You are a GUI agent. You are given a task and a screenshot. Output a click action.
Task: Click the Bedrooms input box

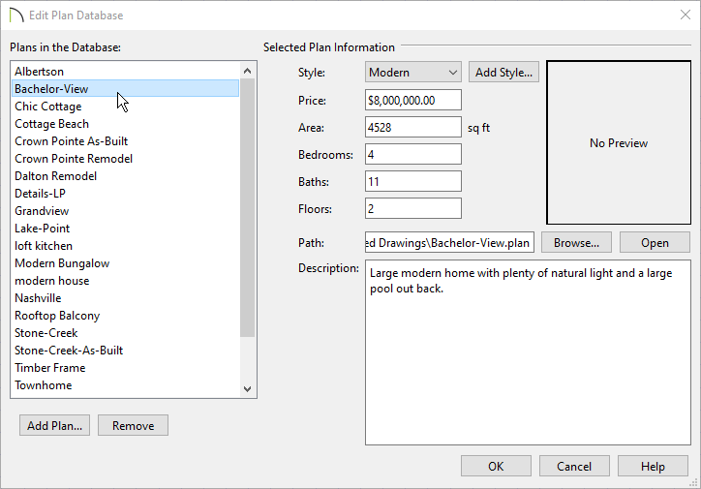[413, 154]
